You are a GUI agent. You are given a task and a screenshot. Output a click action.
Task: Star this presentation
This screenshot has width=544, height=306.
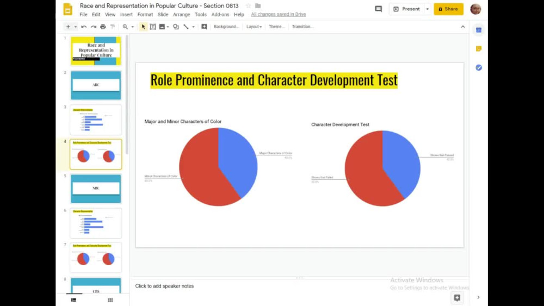coord(248,6)
